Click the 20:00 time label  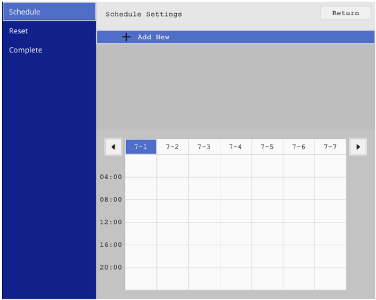(111, 267)
